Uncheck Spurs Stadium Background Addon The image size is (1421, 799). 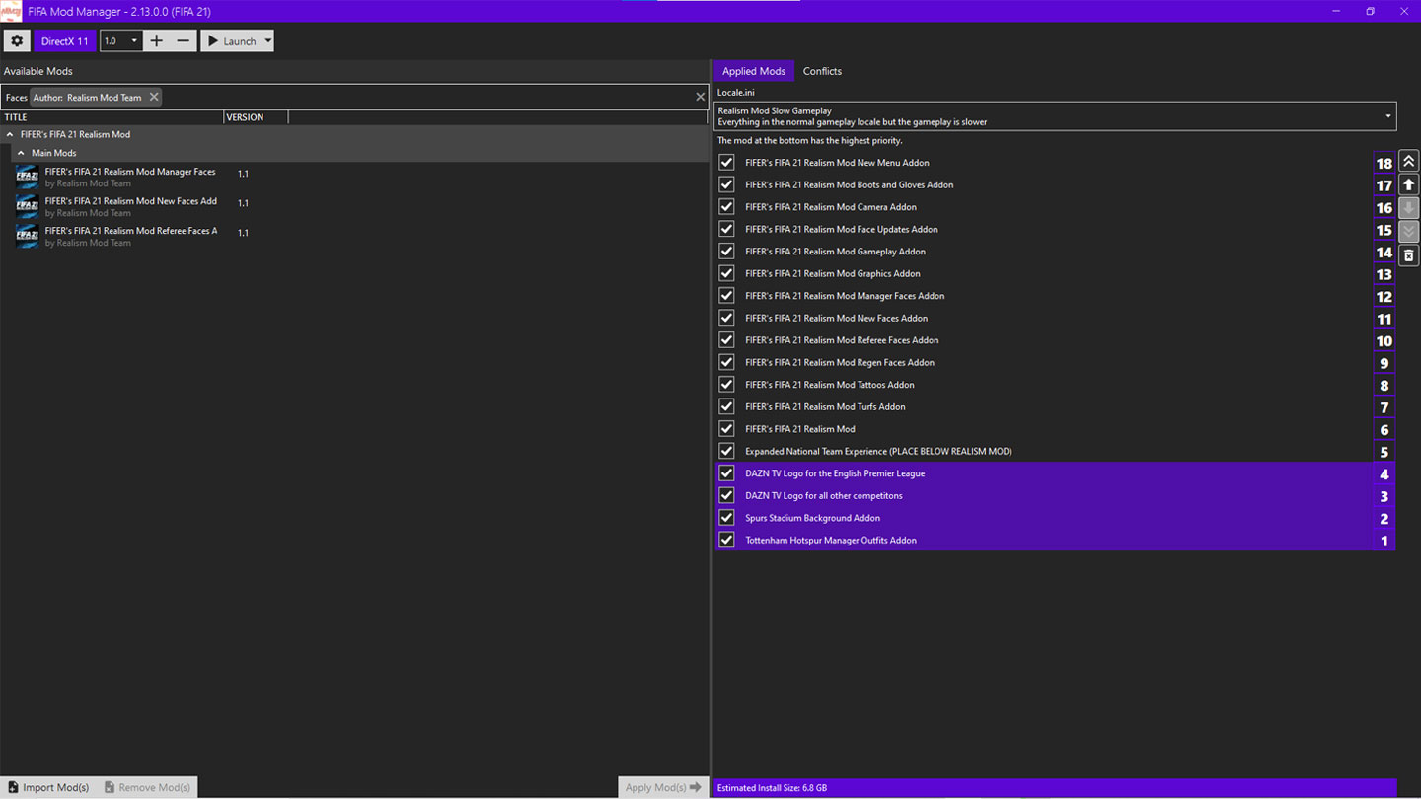tap(727, 517)
